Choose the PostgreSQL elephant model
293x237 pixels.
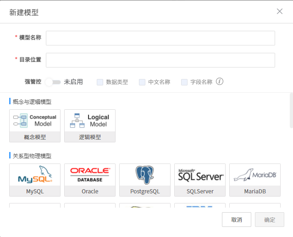coord(145,180)
